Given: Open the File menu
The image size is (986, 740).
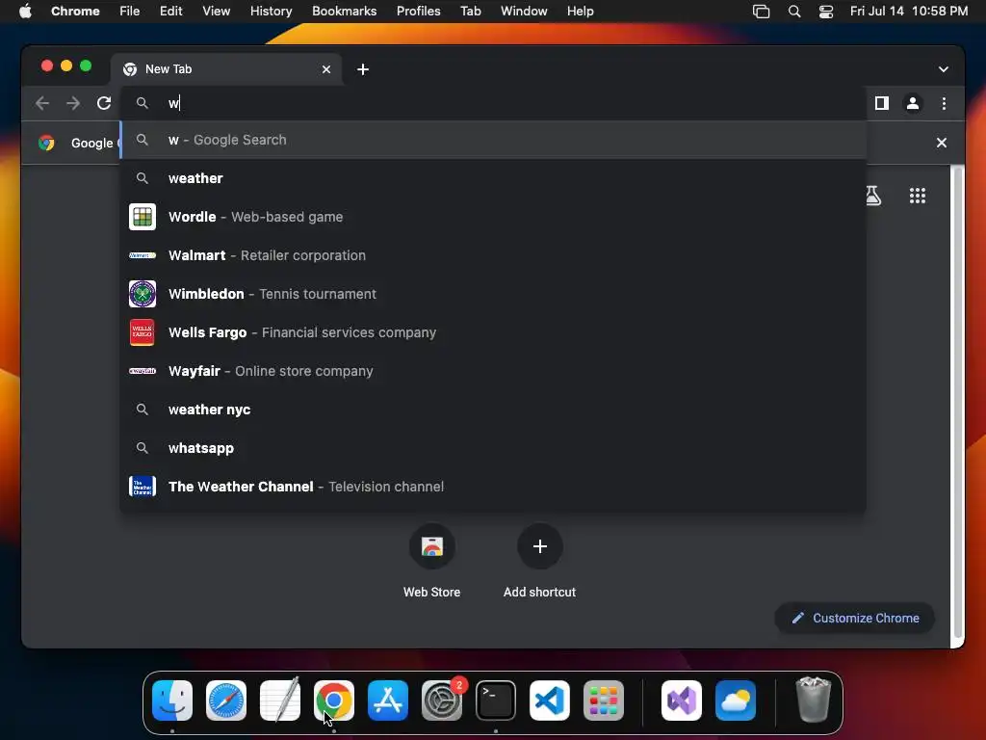Looking at the screenshot, I should (130, 12).
